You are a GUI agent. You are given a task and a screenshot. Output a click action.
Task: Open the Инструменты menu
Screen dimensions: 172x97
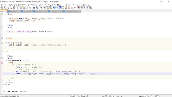(x=51, y=5)
